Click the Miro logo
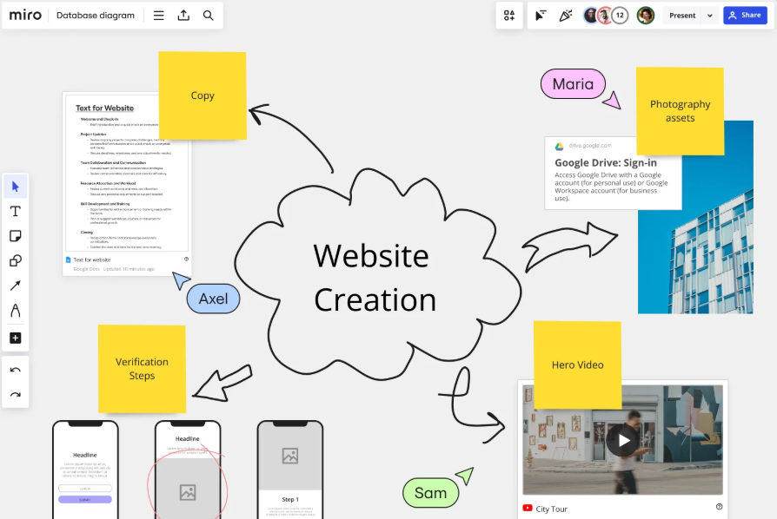This screenshot has height=519, width=777. point(25,16)
